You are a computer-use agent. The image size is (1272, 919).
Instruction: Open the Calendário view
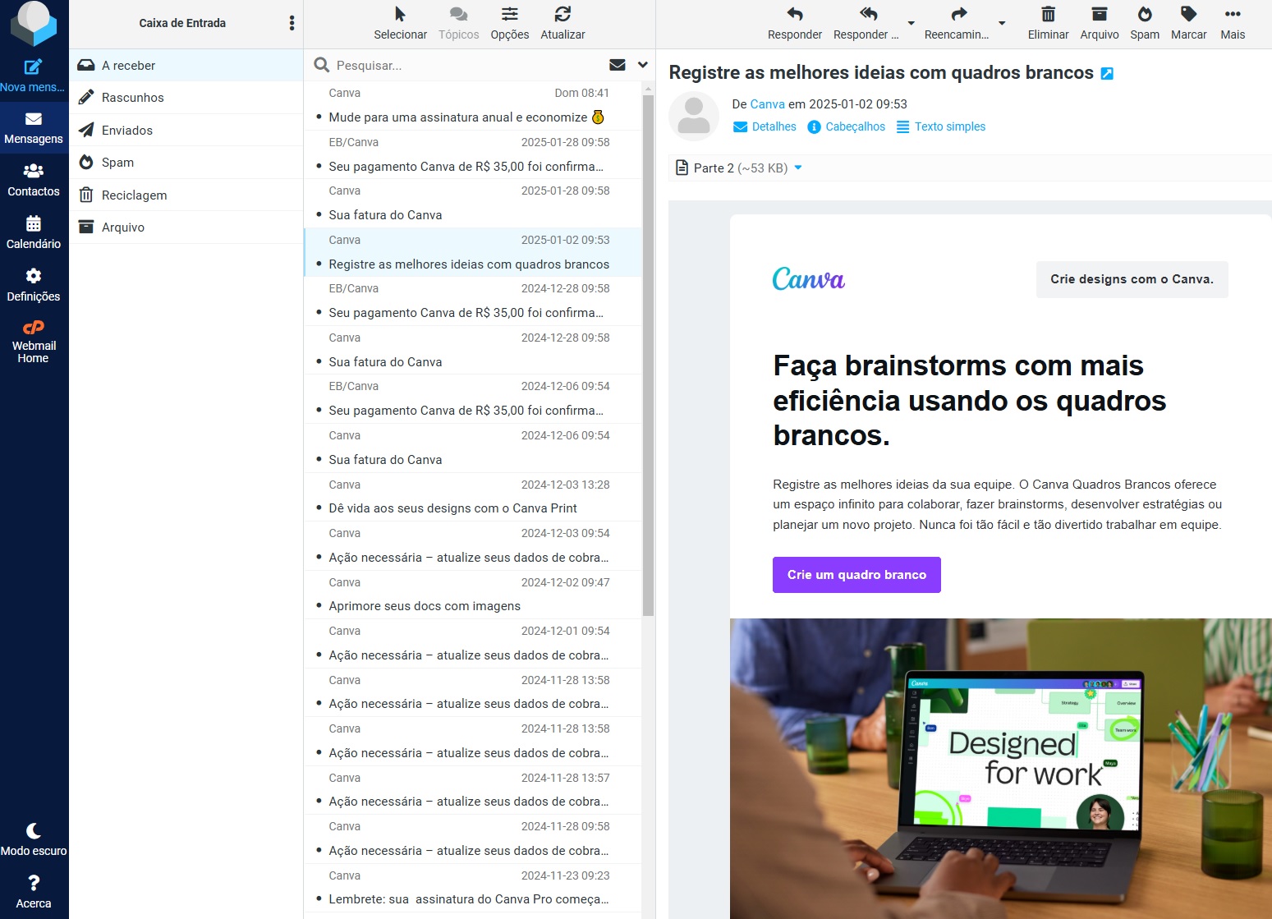click(x=34, y=233)
